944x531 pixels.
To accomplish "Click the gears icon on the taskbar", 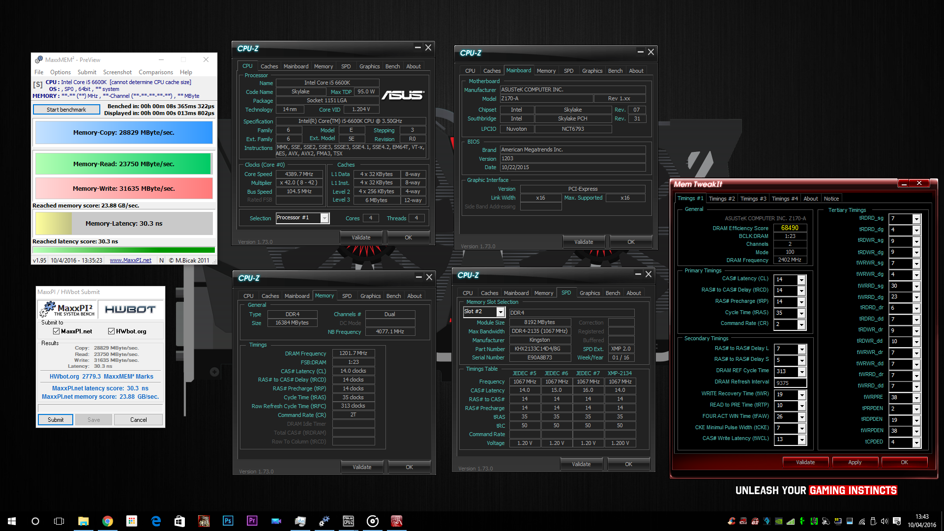I will 324,521.
